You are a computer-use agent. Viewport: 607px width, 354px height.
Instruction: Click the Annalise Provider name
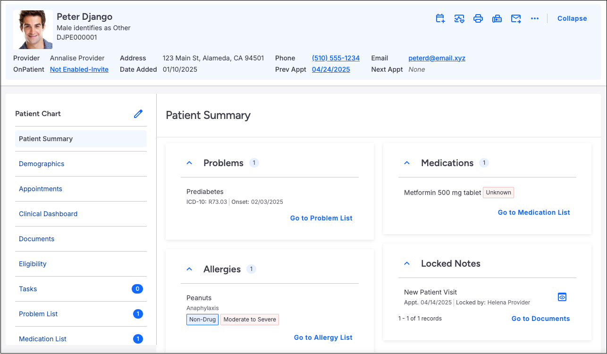77,58
